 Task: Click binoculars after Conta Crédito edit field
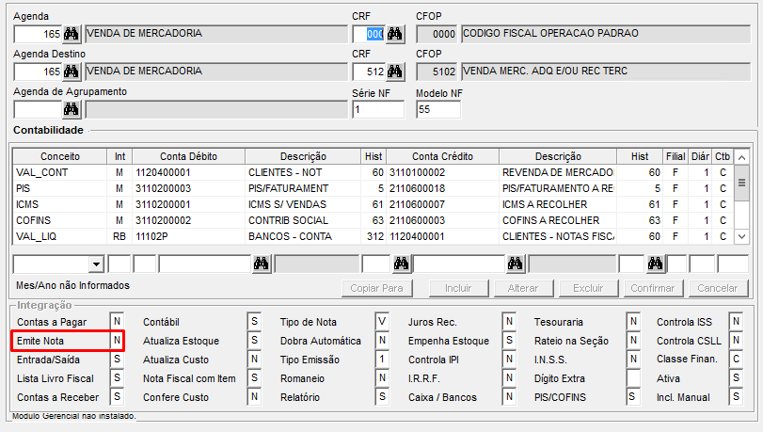(x=516, y=264)
